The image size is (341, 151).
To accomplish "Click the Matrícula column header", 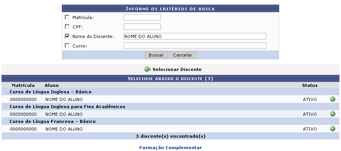I will [x=23, y=85].
